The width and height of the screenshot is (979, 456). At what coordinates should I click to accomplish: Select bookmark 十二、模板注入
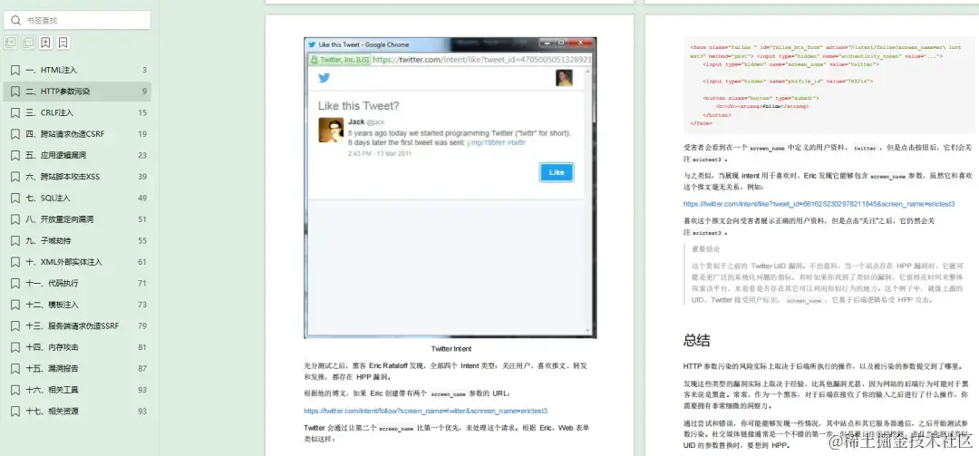tap(77, 305)
